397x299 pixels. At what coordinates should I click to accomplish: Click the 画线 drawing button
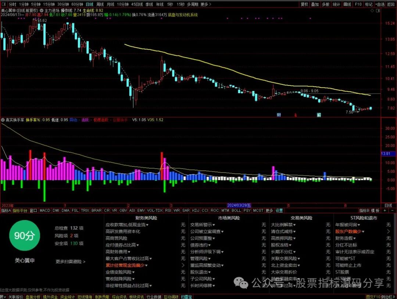347,4
